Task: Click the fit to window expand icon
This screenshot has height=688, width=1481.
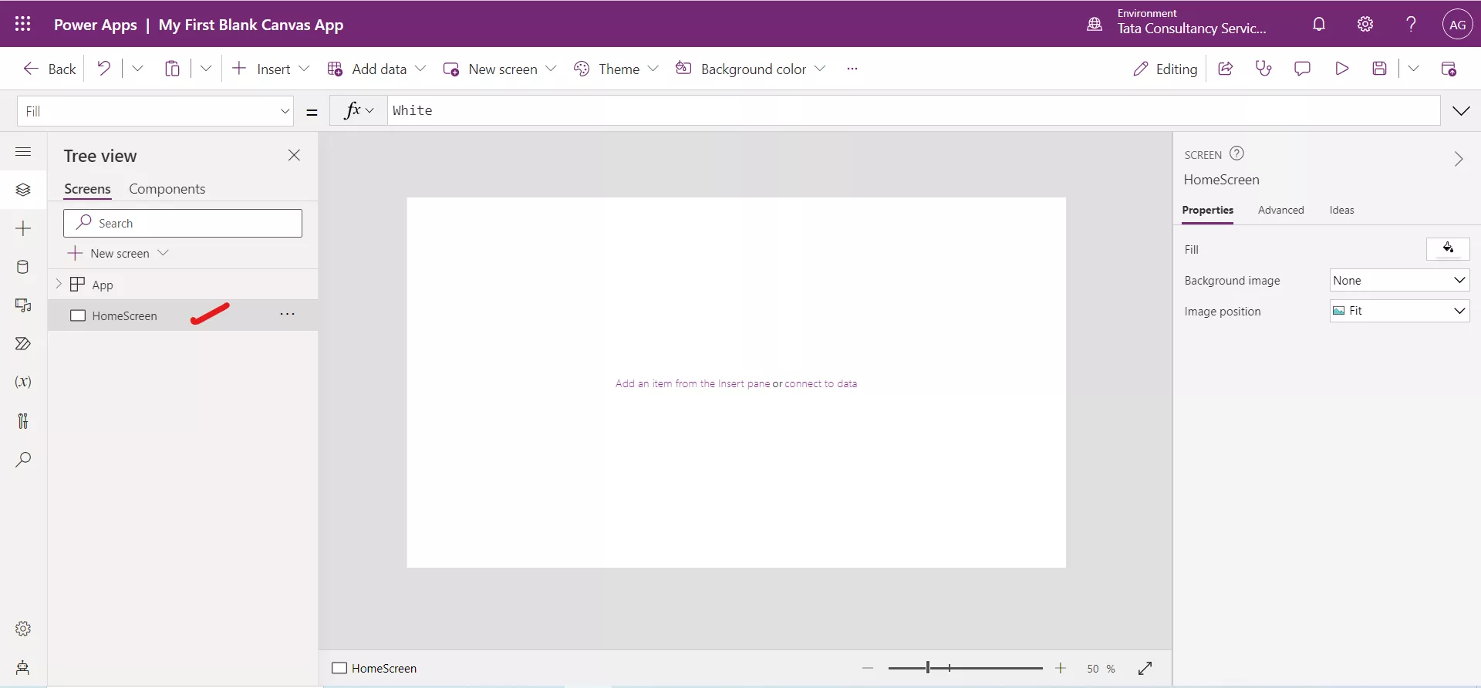Action: pos(1145,668)
